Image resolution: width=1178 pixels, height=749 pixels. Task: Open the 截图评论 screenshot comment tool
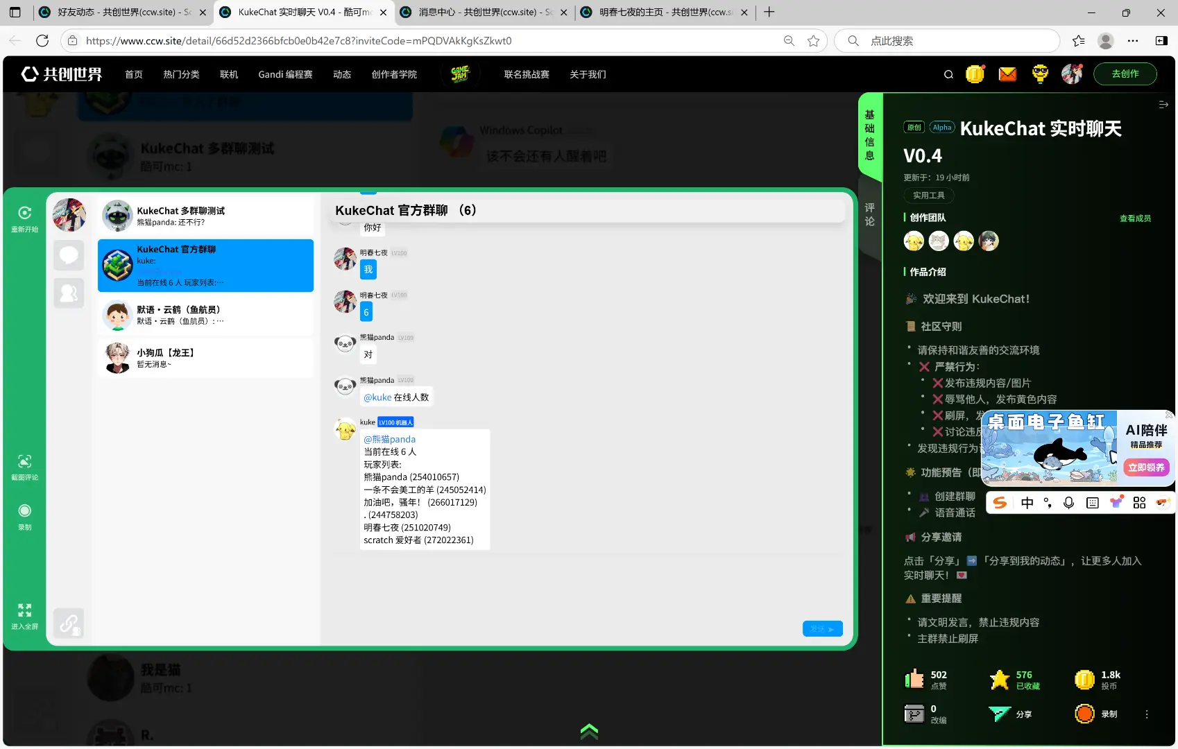24,462
